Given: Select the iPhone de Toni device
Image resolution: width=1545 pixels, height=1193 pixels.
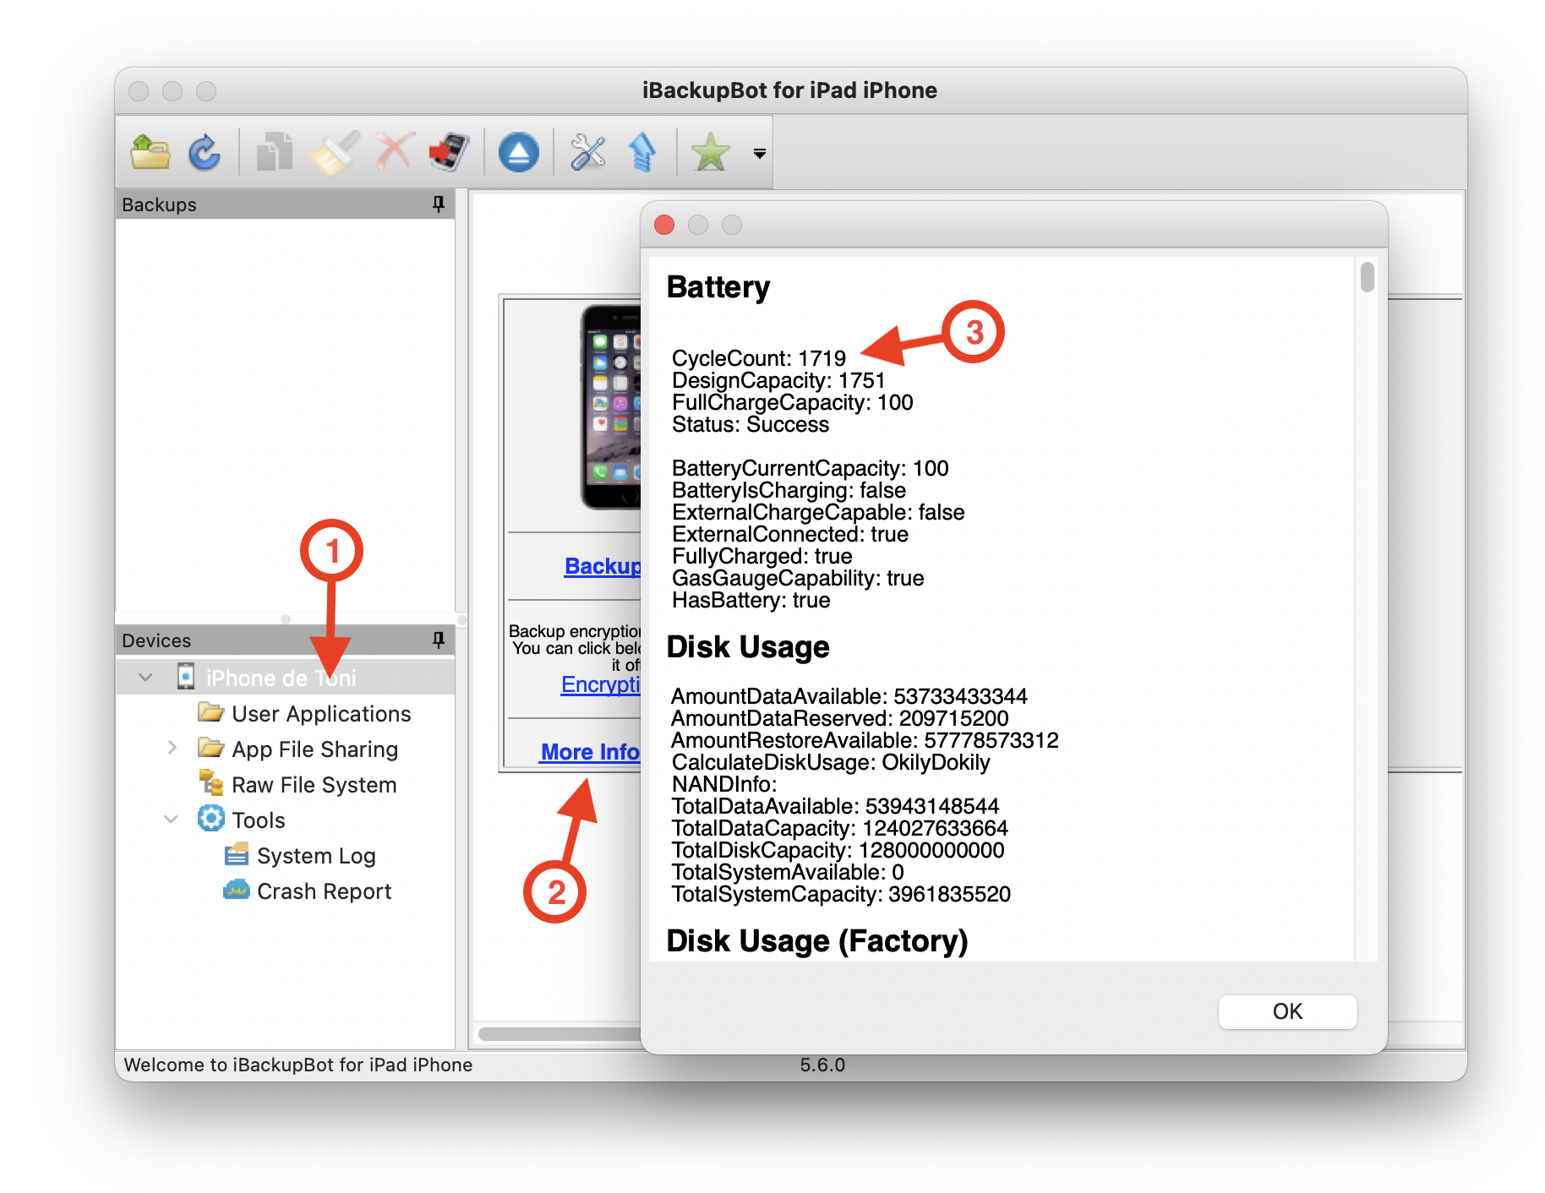Looking at the screenshot, I should 281,678.
